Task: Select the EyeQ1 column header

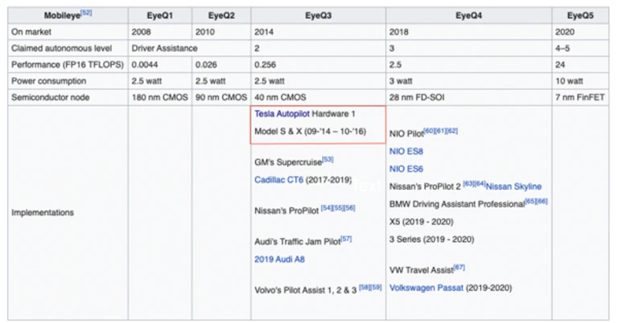Action: (159, 16)
